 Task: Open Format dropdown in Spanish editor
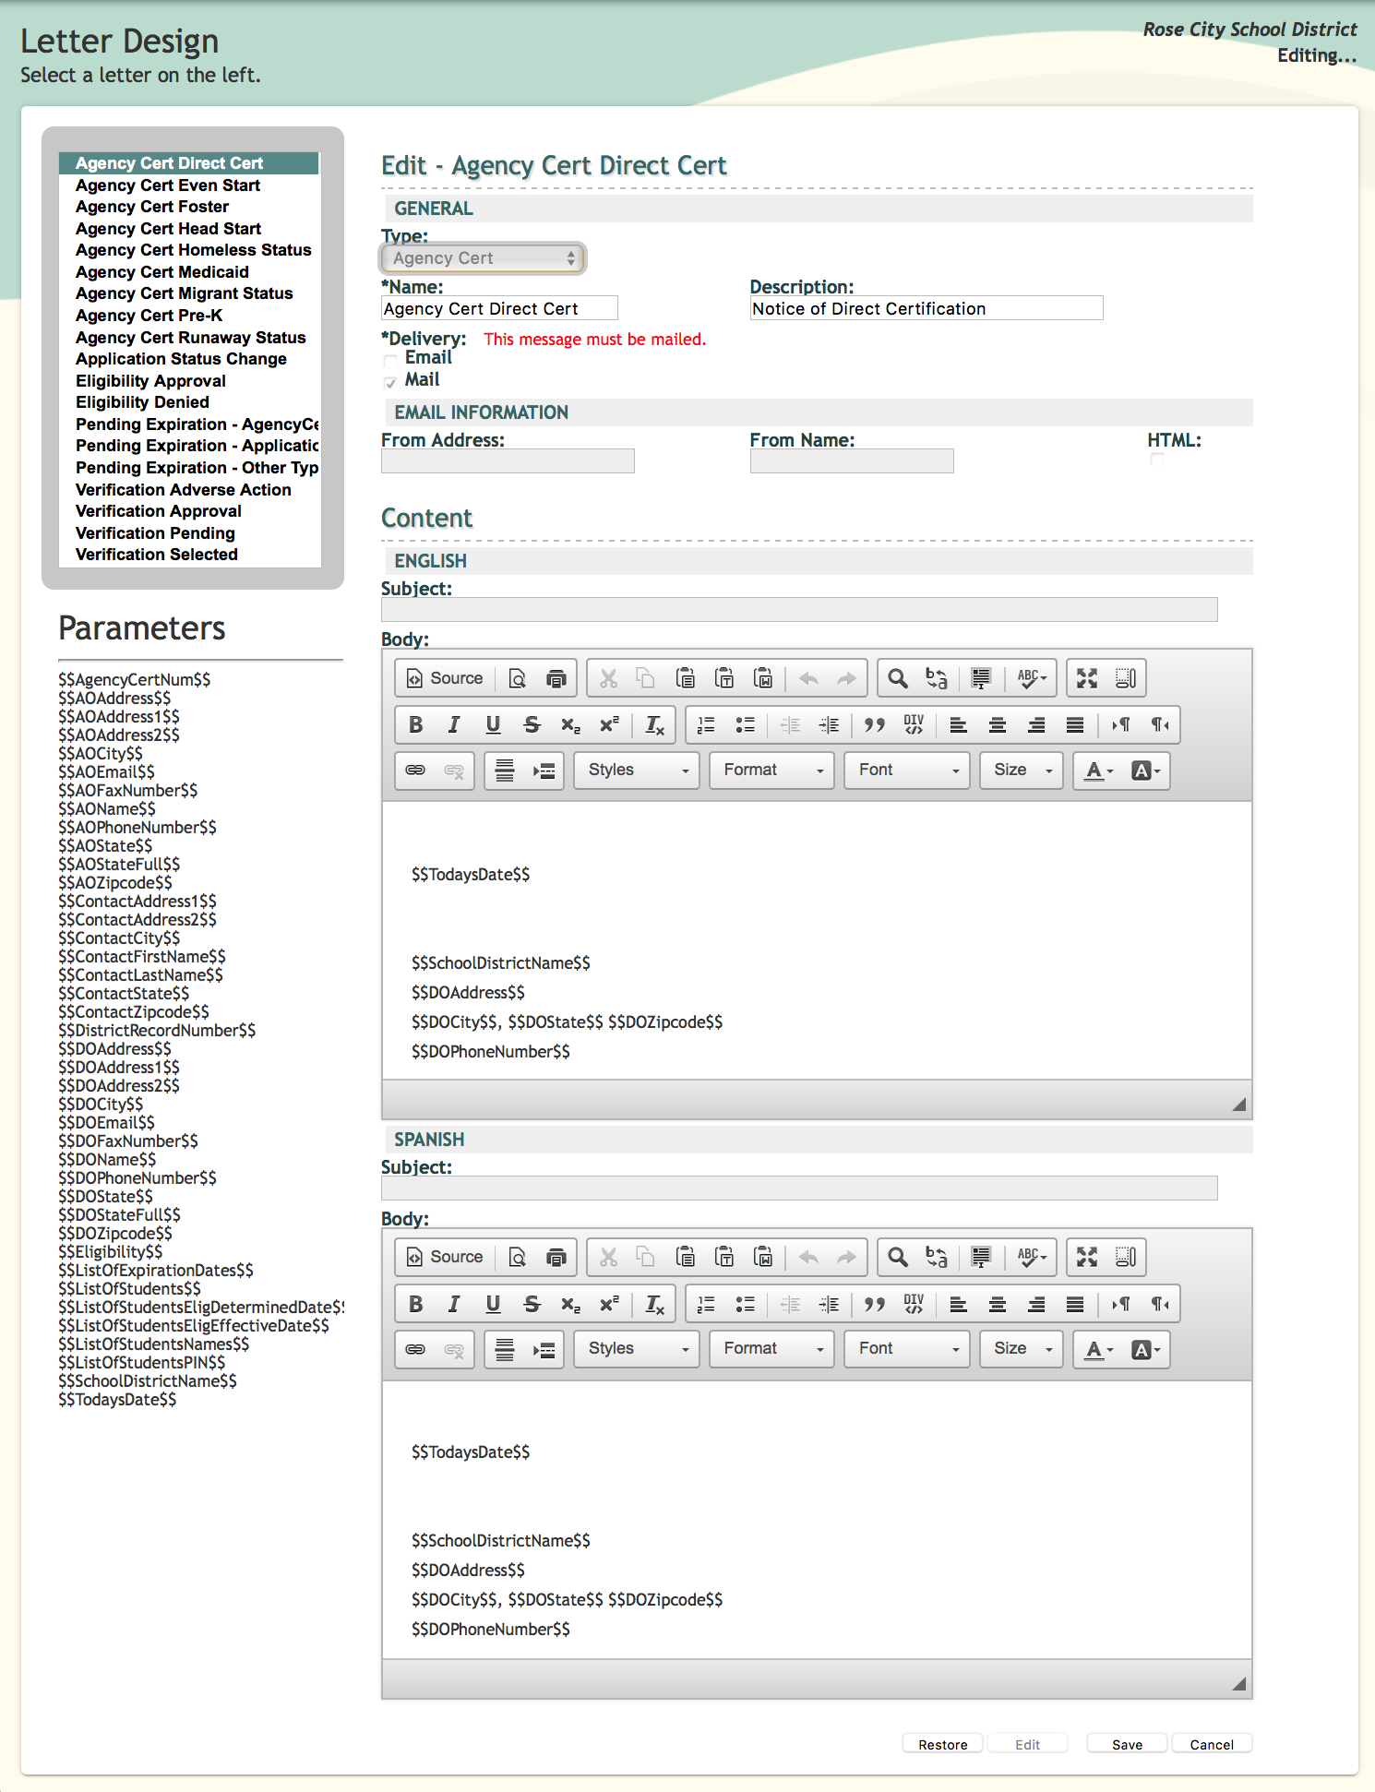coord(771,1349)
